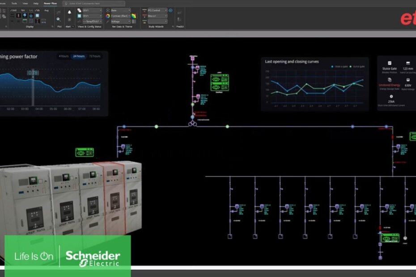Select the green relay device above the cabinets

(84, 152)
